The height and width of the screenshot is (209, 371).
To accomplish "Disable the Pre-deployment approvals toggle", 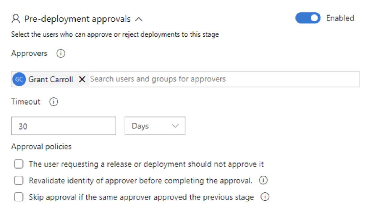I will click(308, 18).
